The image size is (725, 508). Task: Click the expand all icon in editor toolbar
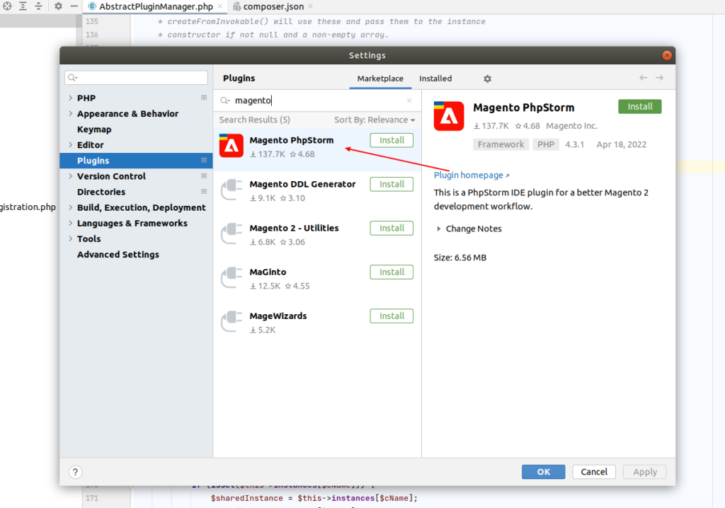coord(23,6)
